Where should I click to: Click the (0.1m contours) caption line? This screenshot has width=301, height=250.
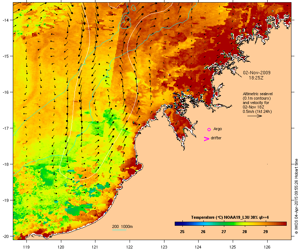257,98
